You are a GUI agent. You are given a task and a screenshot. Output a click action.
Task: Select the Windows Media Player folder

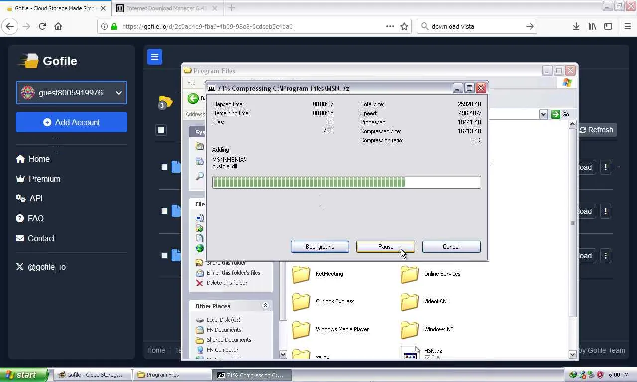point(330,329)
